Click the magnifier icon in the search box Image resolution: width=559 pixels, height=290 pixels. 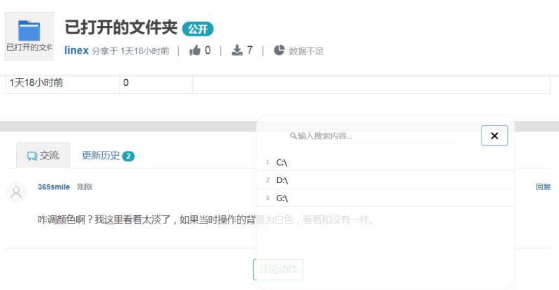[293, 136]
